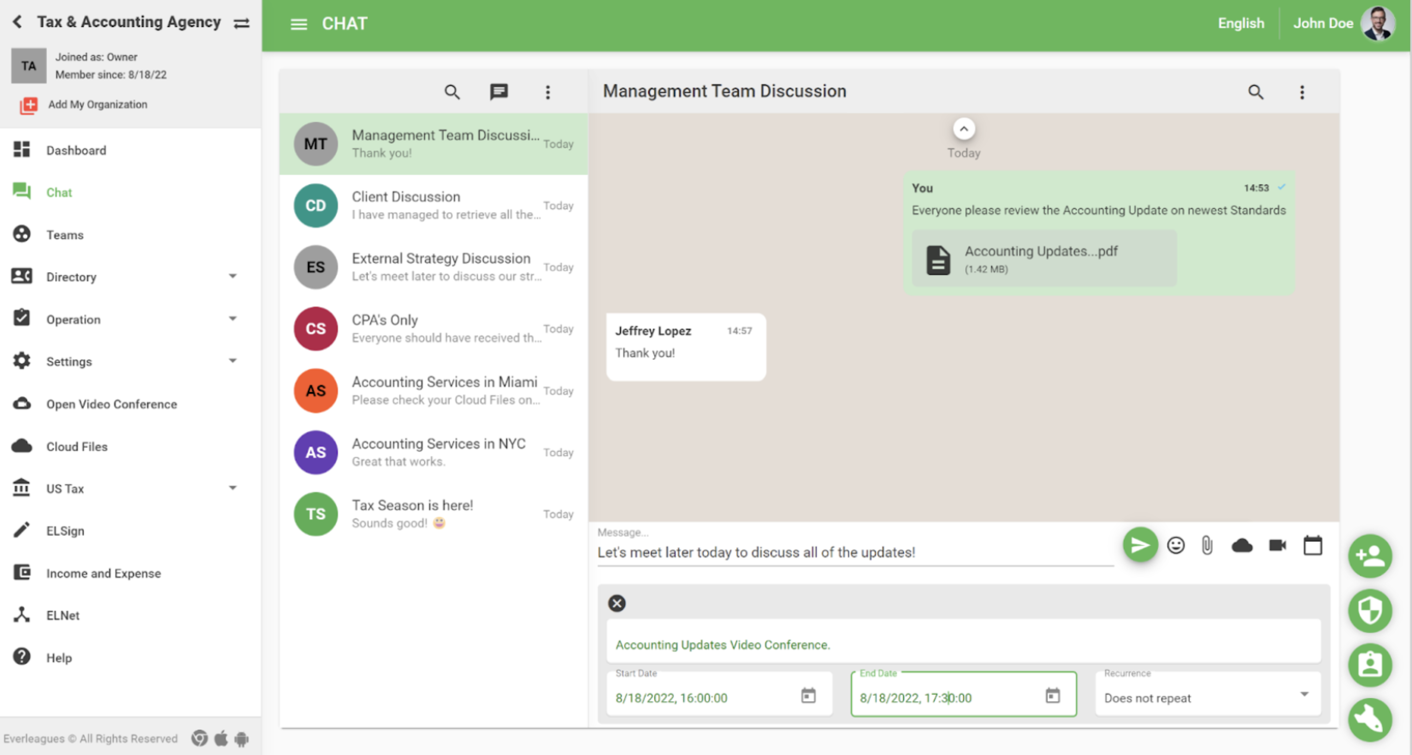Attach a file from Cloud Files
Image resolution: width=1412 pixels, height=755 pixels.
(x=1242, y=545)
